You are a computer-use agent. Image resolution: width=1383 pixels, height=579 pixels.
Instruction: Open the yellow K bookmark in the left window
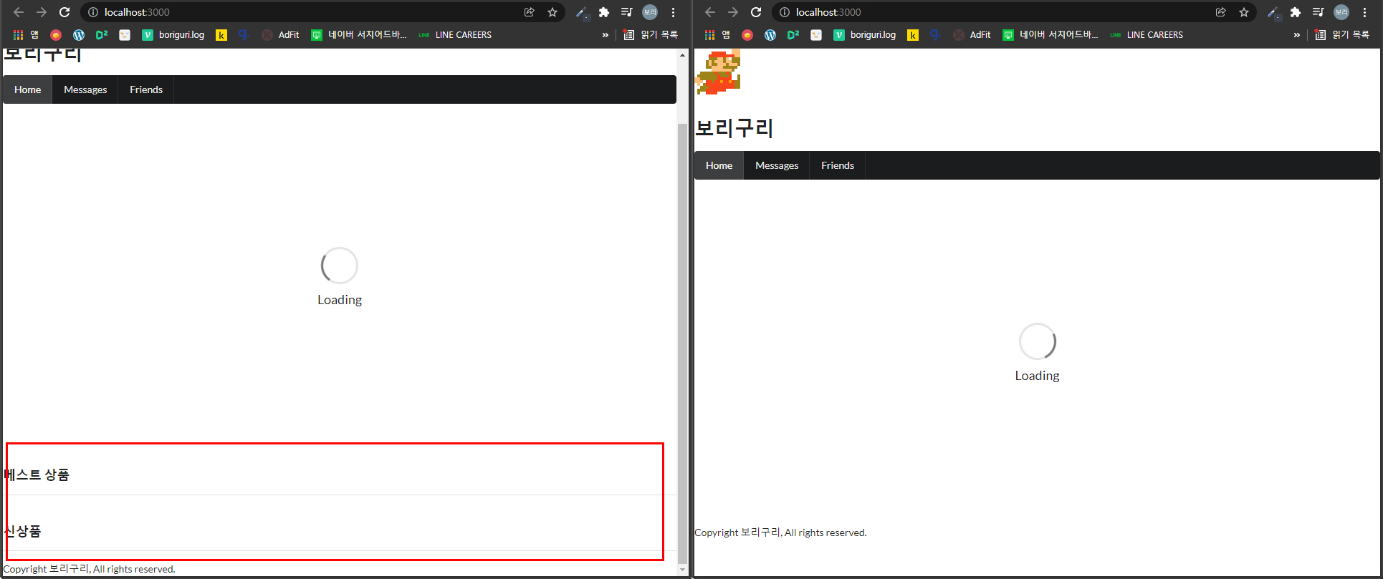(221, 34)
